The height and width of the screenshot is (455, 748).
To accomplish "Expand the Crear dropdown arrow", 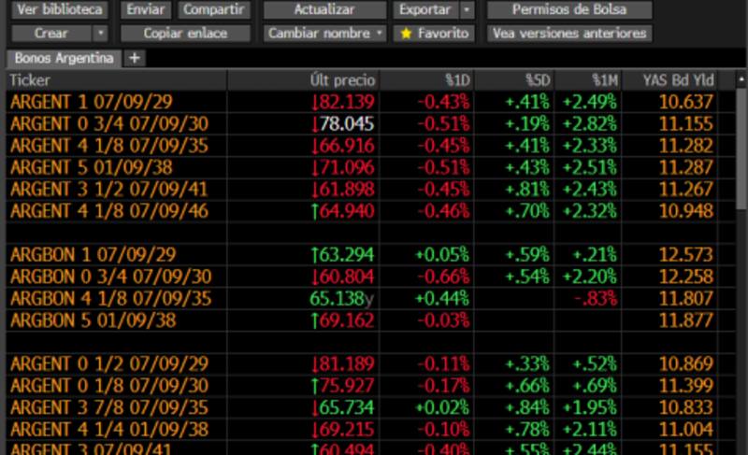I will point(100,34).
